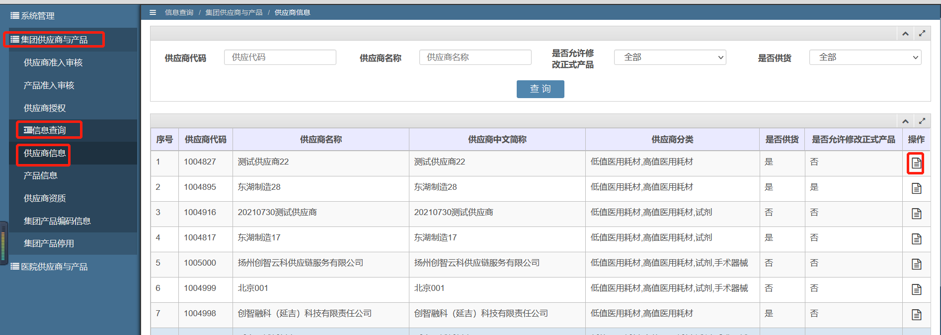The height and width of the screenshot is (335, 941).
Task: Collapse 集团供应商与产品 menu
Action: [x=49, y=40]
